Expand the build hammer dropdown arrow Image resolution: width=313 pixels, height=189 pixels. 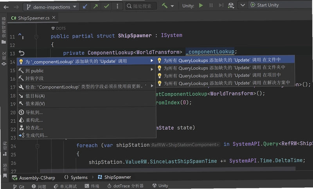pos(172,6)
